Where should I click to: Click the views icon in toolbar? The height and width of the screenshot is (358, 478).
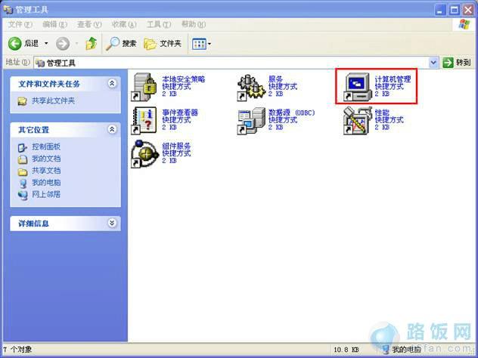(x=200, y=44)
